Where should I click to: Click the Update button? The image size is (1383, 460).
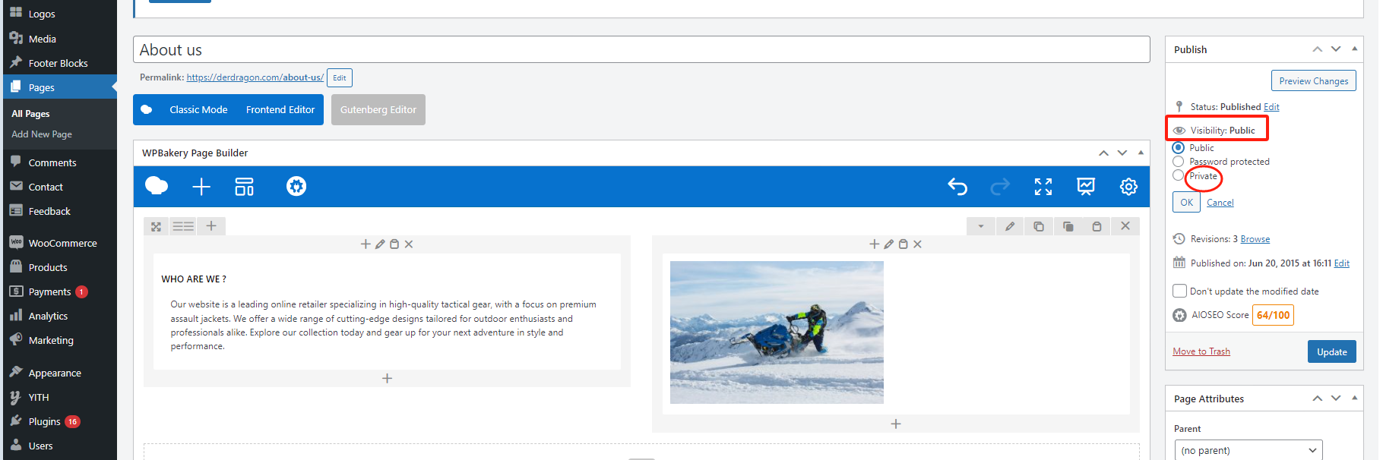tap(1331, 351)
